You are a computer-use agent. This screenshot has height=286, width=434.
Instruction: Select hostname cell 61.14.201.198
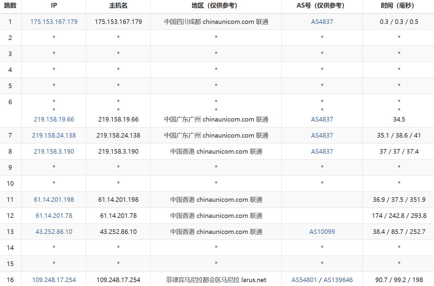point(118,200)
